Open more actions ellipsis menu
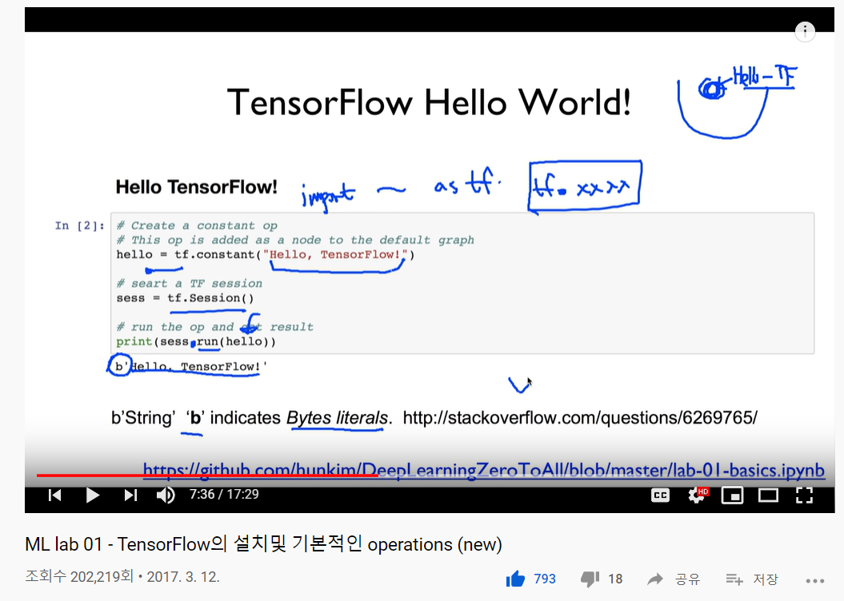Viewport: 844px width, 601px height. 815,580
